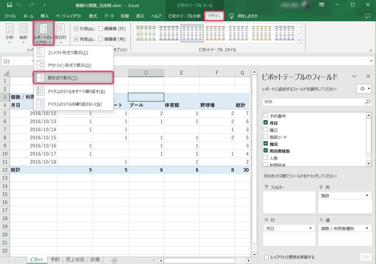Click the save icon in title bar
The width and height of the screenshot is (376, 264).
(x=9, y=5)
